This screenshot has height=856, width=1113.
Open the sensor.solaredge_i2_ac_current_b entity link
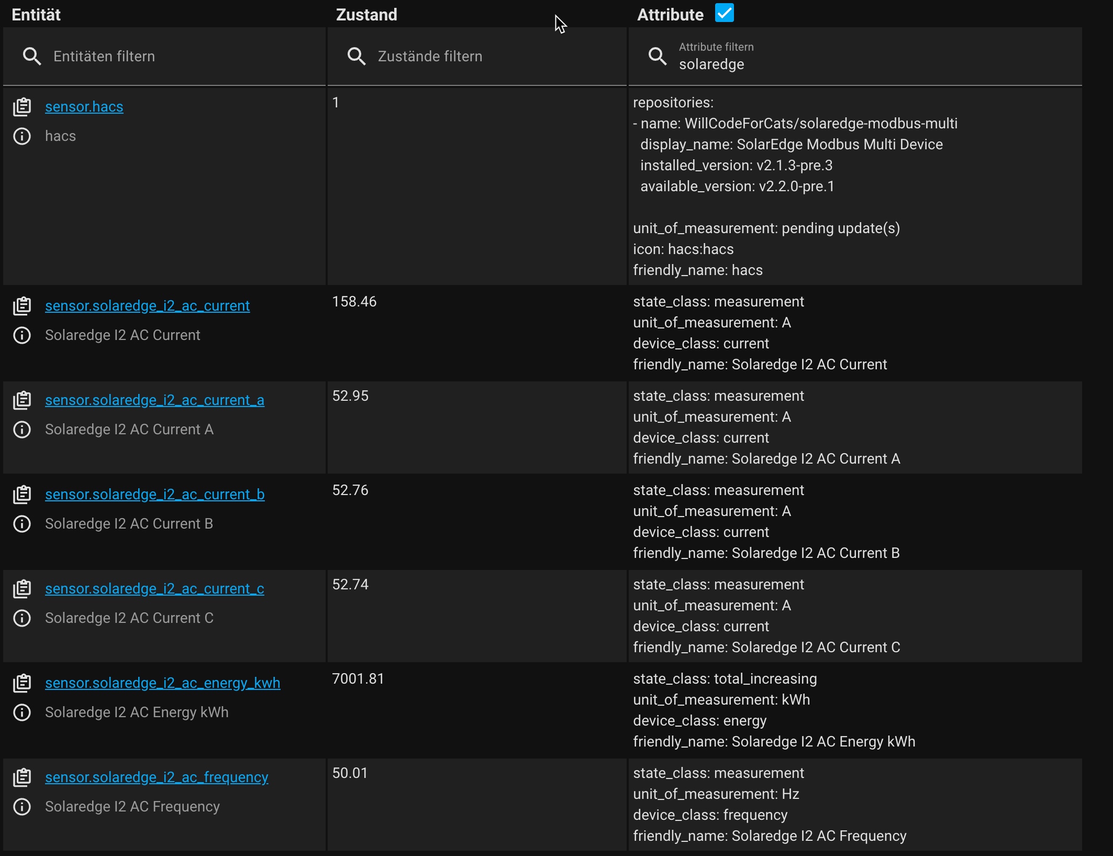click(x=154, y=494)
